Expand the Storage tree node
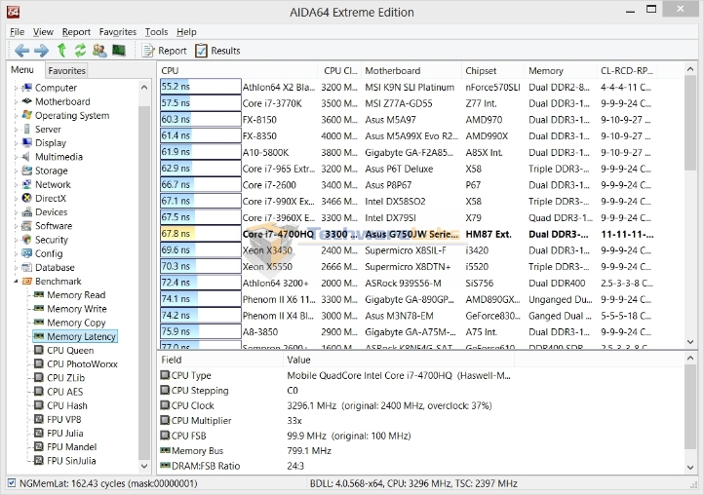The image size is (704, 495). click(x=16, y=171)
